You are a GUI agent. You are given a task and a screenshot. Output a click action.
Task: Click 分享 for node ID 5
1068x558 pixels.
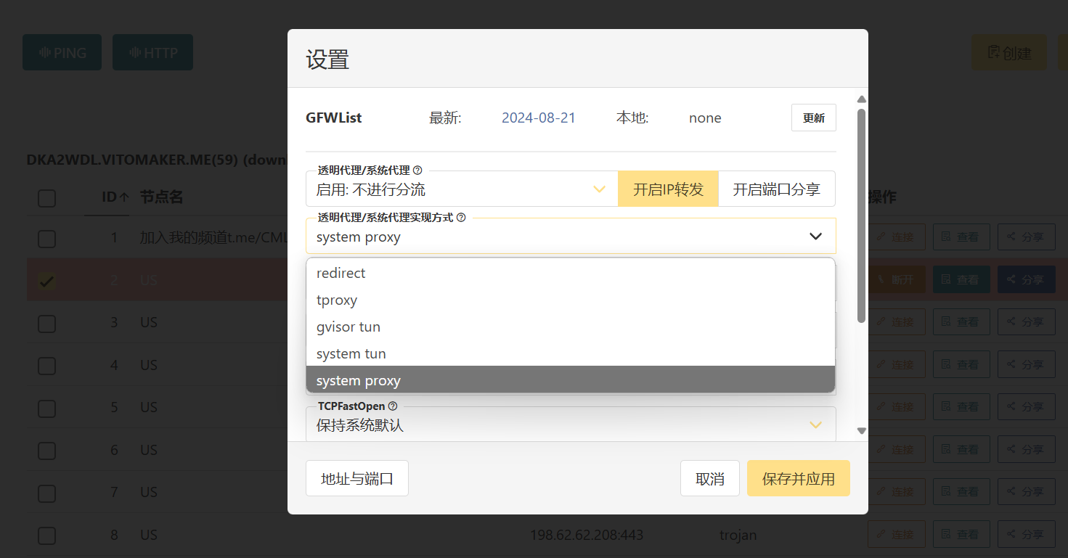1026,406
